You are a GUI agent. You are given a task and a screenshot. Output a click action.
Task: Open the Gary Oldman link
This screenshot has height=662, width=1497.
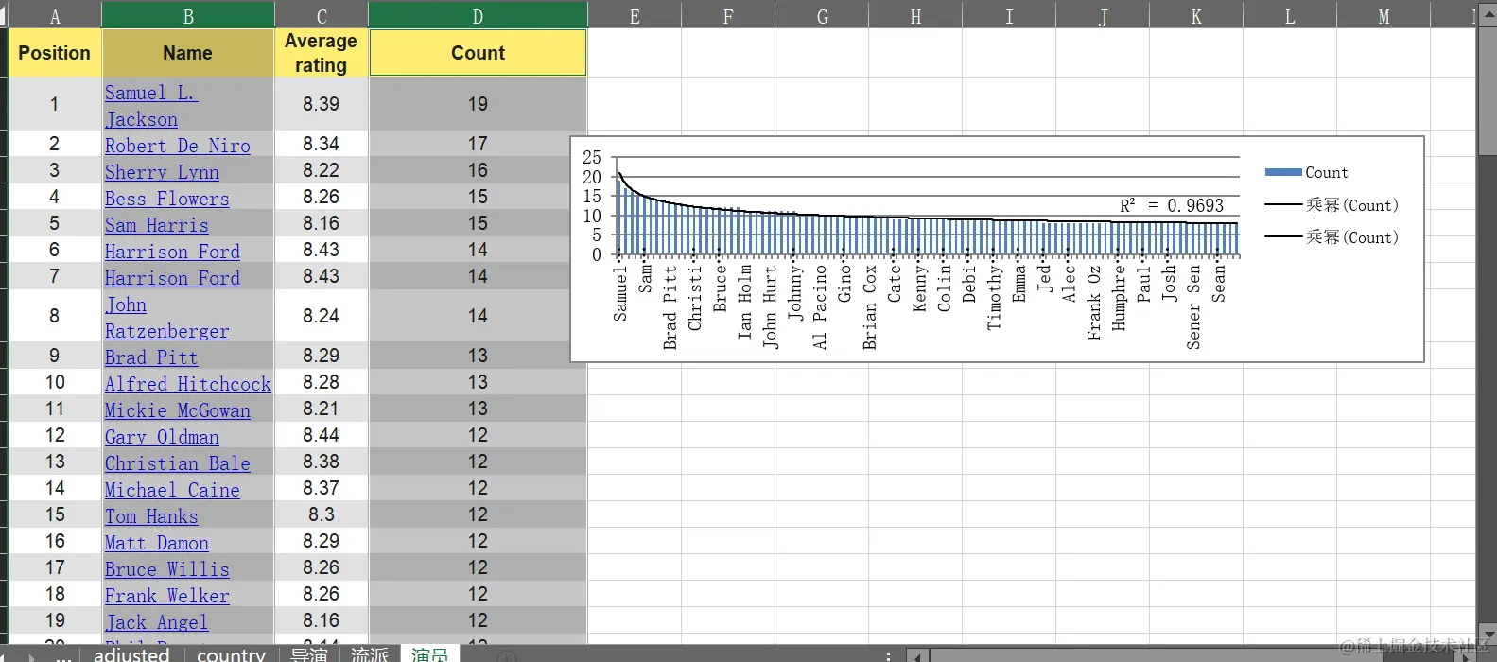tap(162, 437)
